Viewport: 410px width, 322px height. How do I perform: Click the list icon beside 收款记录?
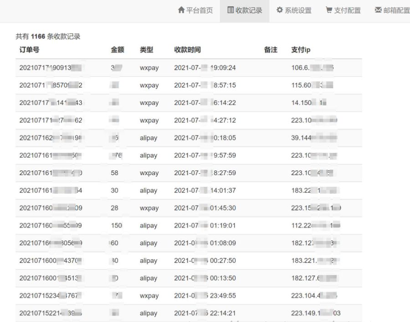(x=231, y=11)
